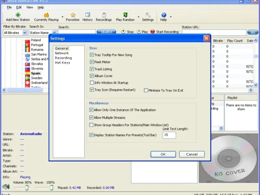The width and height of the screenshot is (260, 195).
Task: Open the History toolbar icon
Action: click(x=87, y=15)
